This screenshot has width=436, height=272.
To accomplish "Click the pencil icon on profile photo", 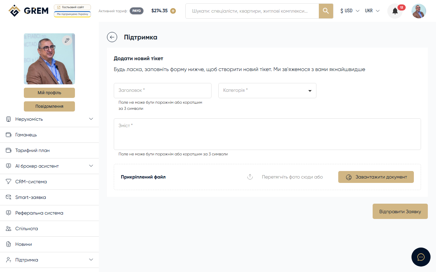I will point(67,40).
